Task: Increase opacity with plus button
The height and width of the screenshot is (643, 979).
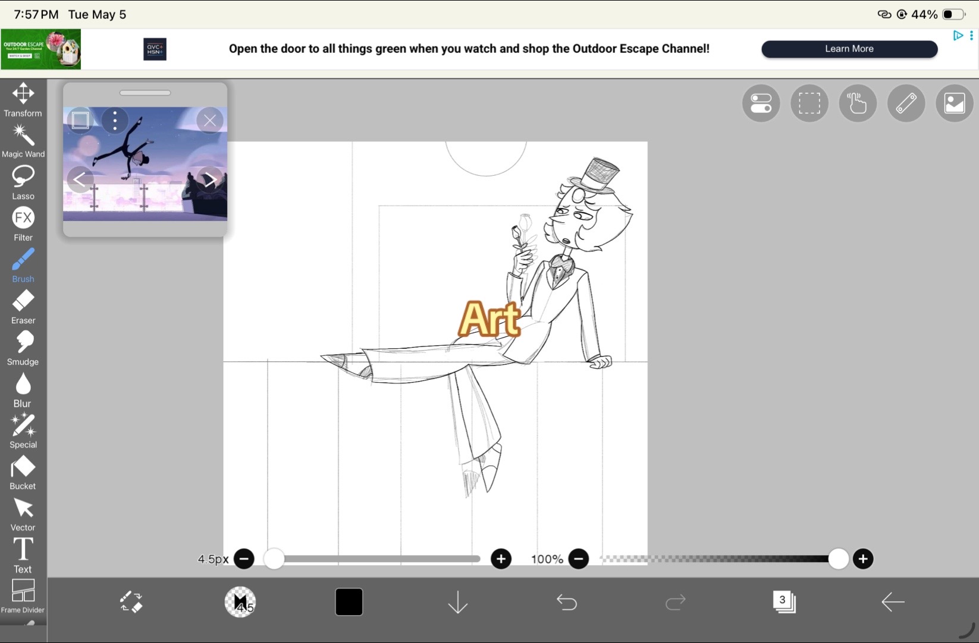Action: tap(863, 559)
